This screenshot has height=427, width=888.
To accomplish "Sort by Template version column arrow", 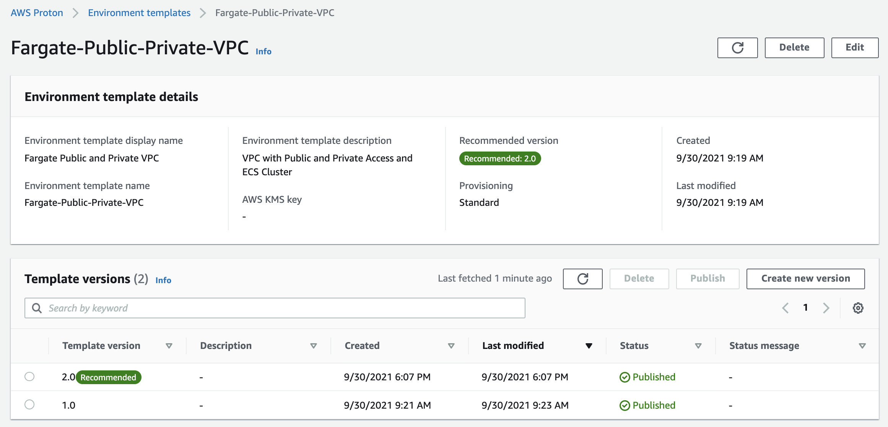I will [x=169, y=346].
